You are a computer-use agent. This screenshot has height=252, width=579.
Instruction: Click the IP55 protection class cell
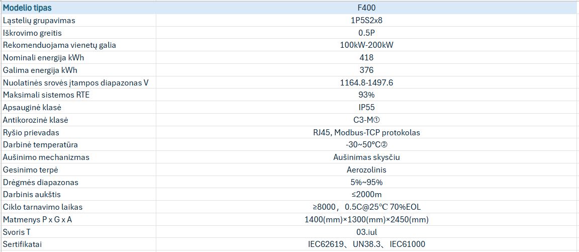click(366, 107)
